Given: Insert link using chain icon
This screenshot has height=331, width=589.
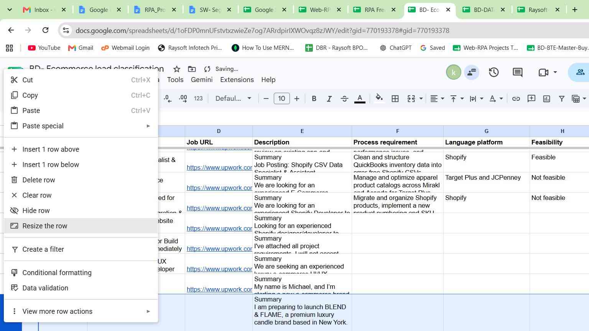Looking at the screenshot, I should click(x=516, y=98).
